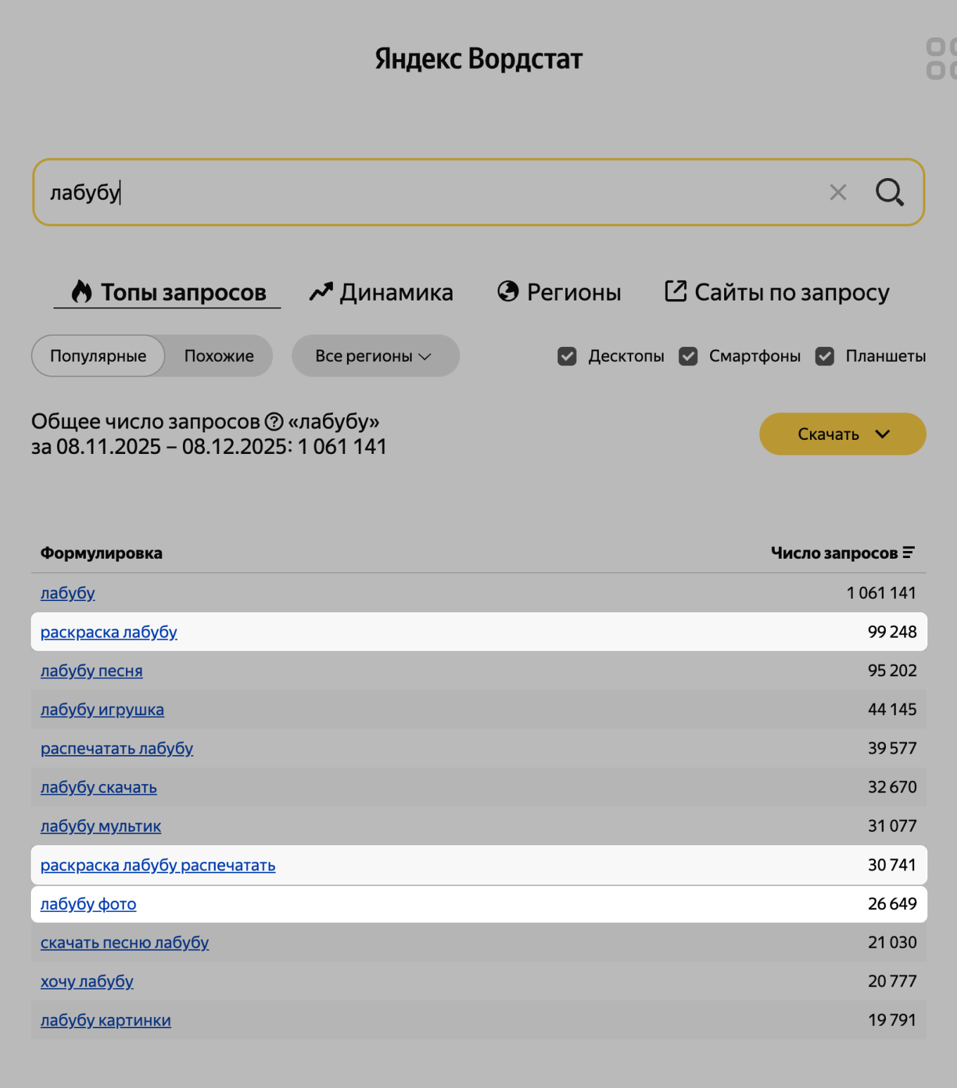957x1088 pixels.
Task: Disable the Десктопы checkbox
Action: click(567, 356)
